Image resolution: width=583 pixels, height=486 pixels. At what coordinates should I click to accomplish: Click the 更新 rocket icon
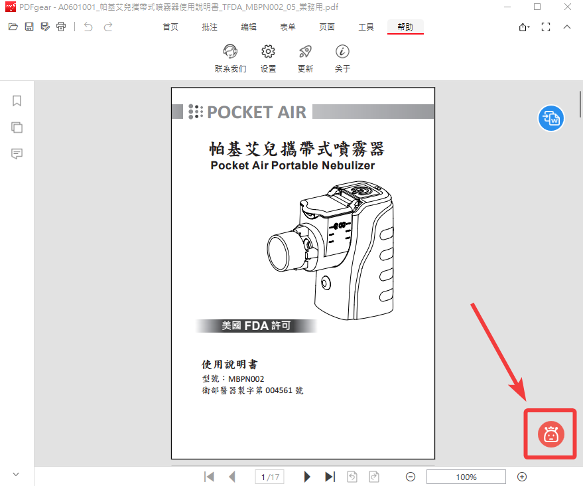305,51
